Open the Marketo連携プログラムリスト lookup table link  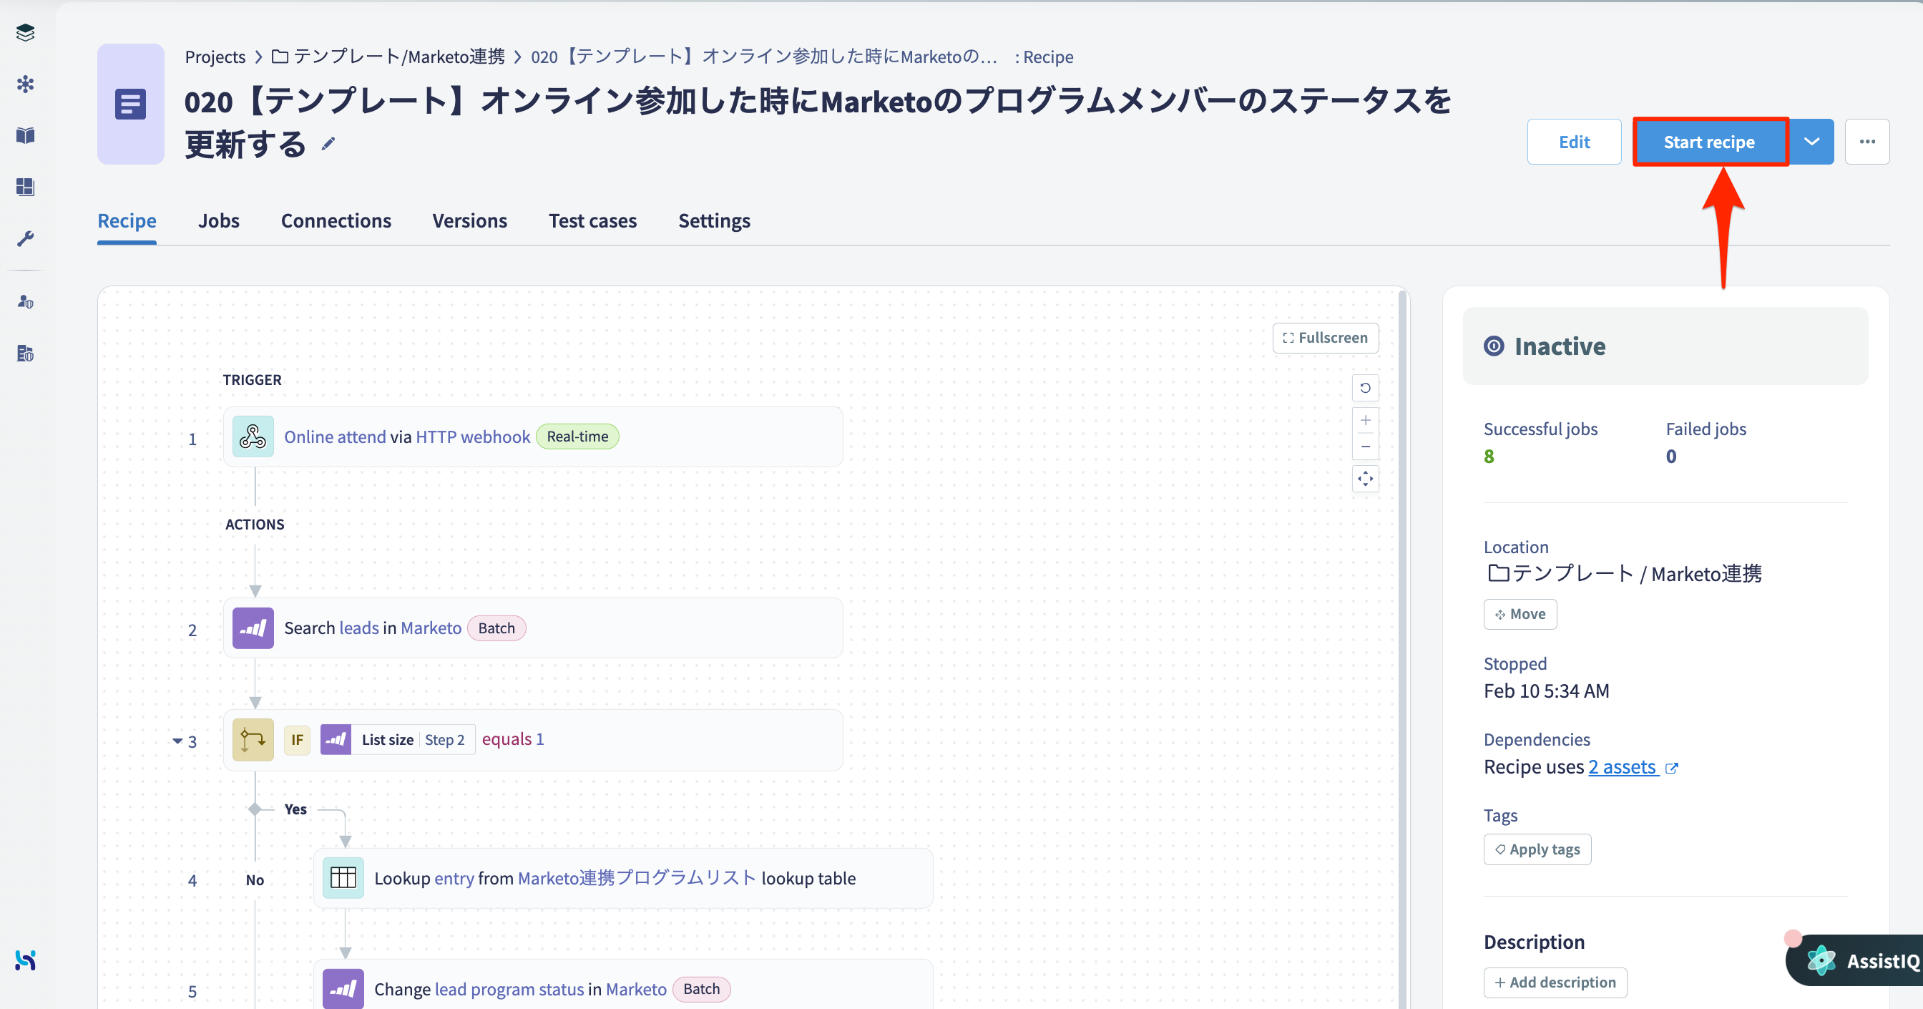pyautogui.click(x=637, y=877)
